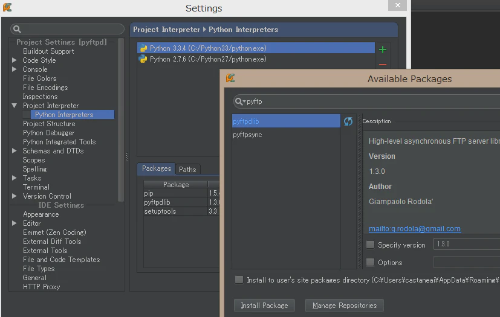Viewport: 500px width, 317px height.
Task: Expand the Schemas and DTDs node
Action: click(x=15, y=151)
